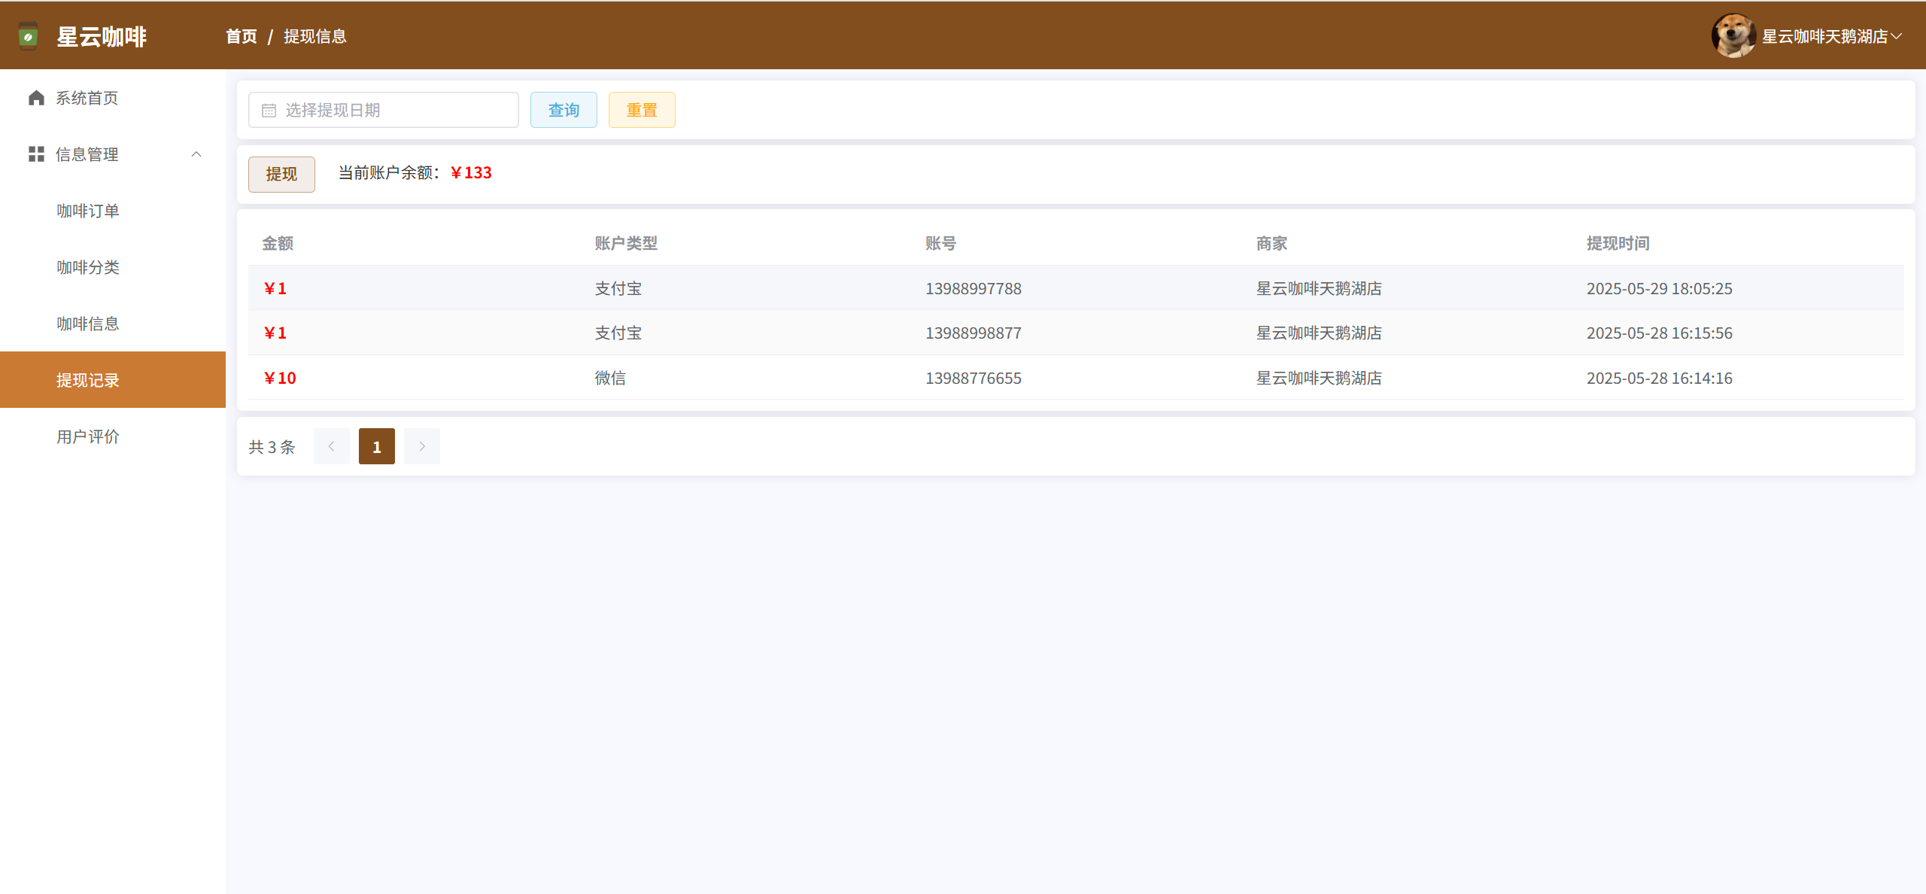The width and height of the screenshot is (1926, 894).
Task: Click the 查询 search button
Action: (564, 110)
